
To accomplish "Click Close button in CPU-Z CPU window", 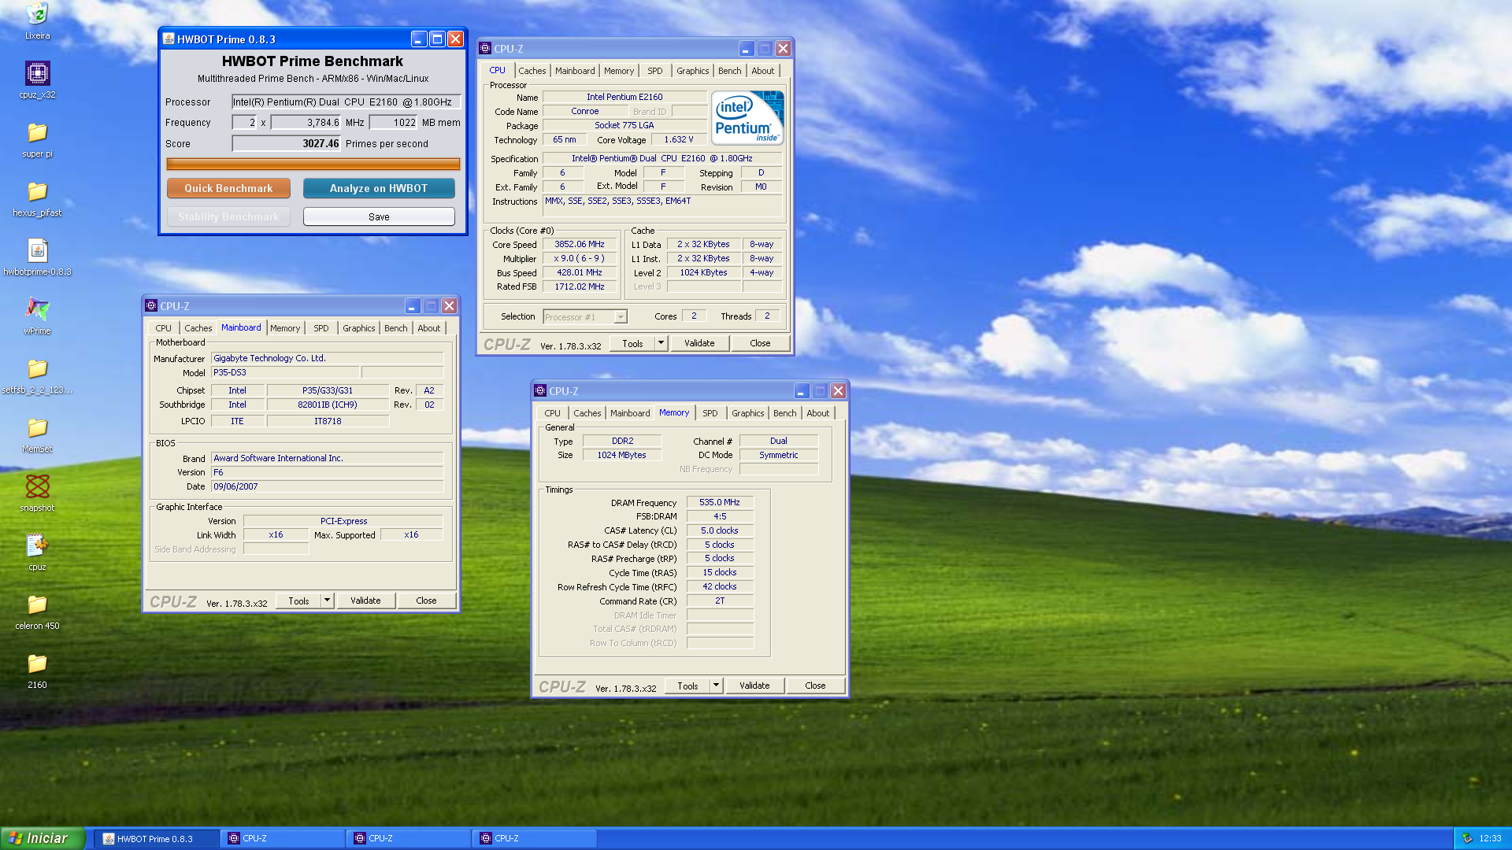I will coord(760,343).
